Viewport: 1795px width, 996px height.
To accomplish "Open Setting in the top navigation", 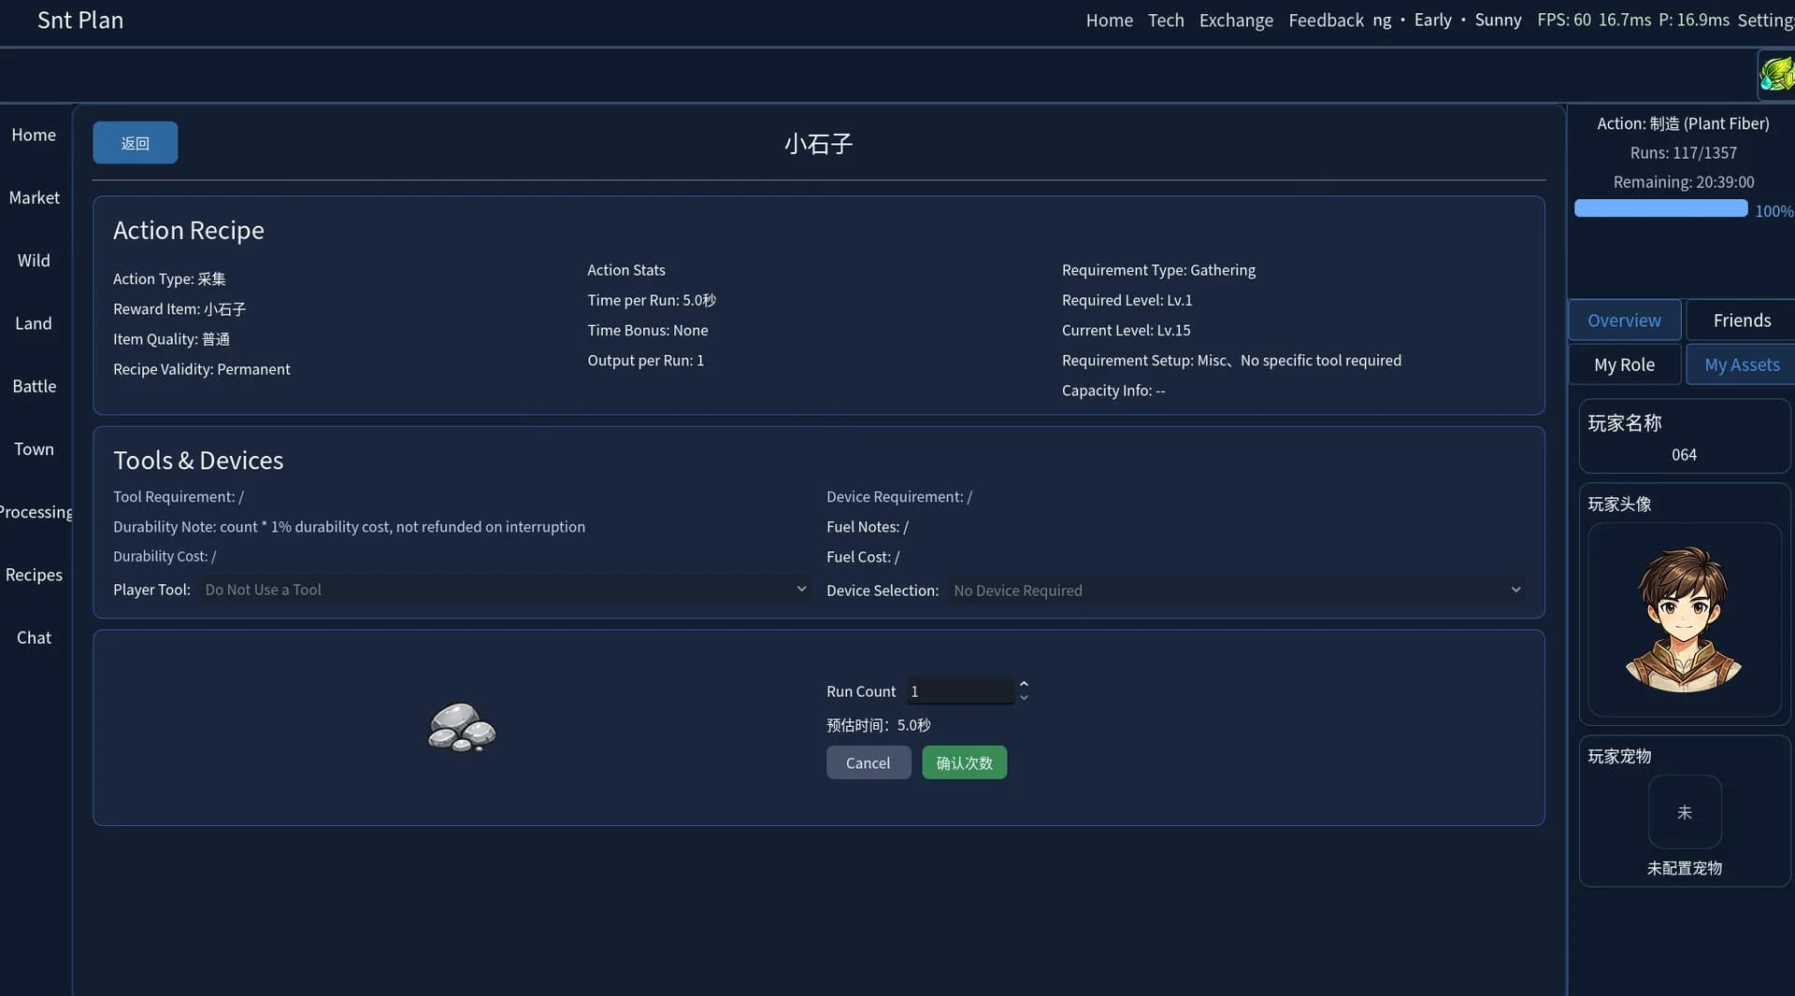I will coord(1765,20).
